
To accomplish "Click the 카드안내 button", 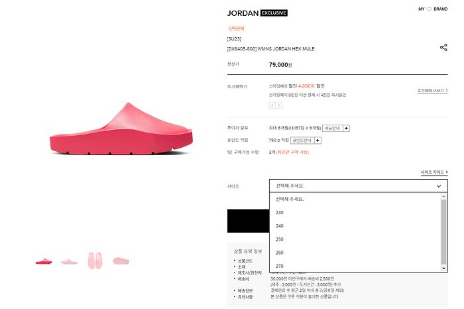I will pos(332,128).
